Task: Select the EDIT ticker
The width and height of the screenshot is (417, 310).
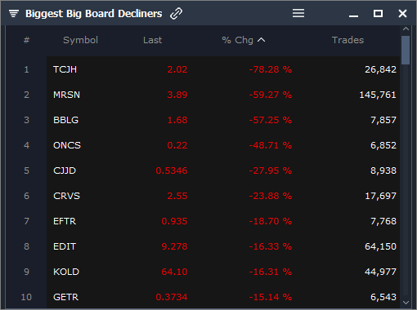Action: click(65, 246)
